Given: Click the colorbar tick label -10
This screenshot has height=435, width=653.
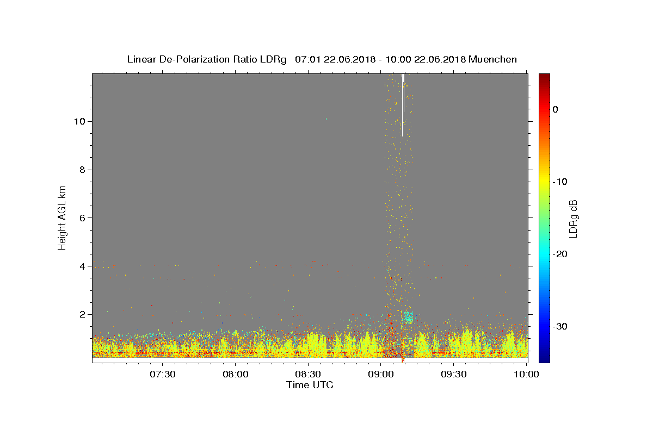Looking at the screenshot, I should [x=560, y=182].
